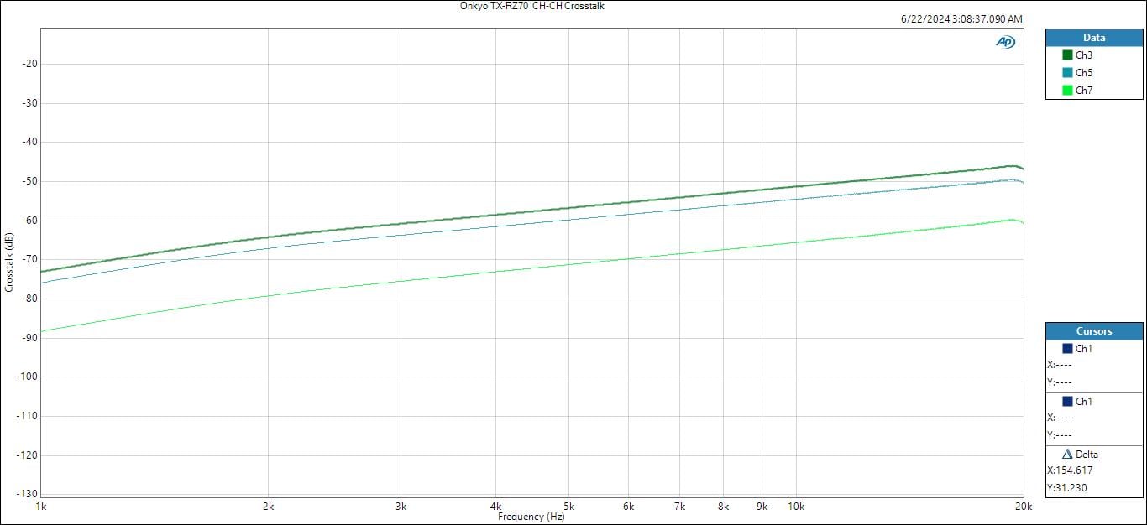Click the AP logo in the graph corner
The width and height of the screenshot is (1147, 525).
pyautogui.click(x=1005, y=42)
